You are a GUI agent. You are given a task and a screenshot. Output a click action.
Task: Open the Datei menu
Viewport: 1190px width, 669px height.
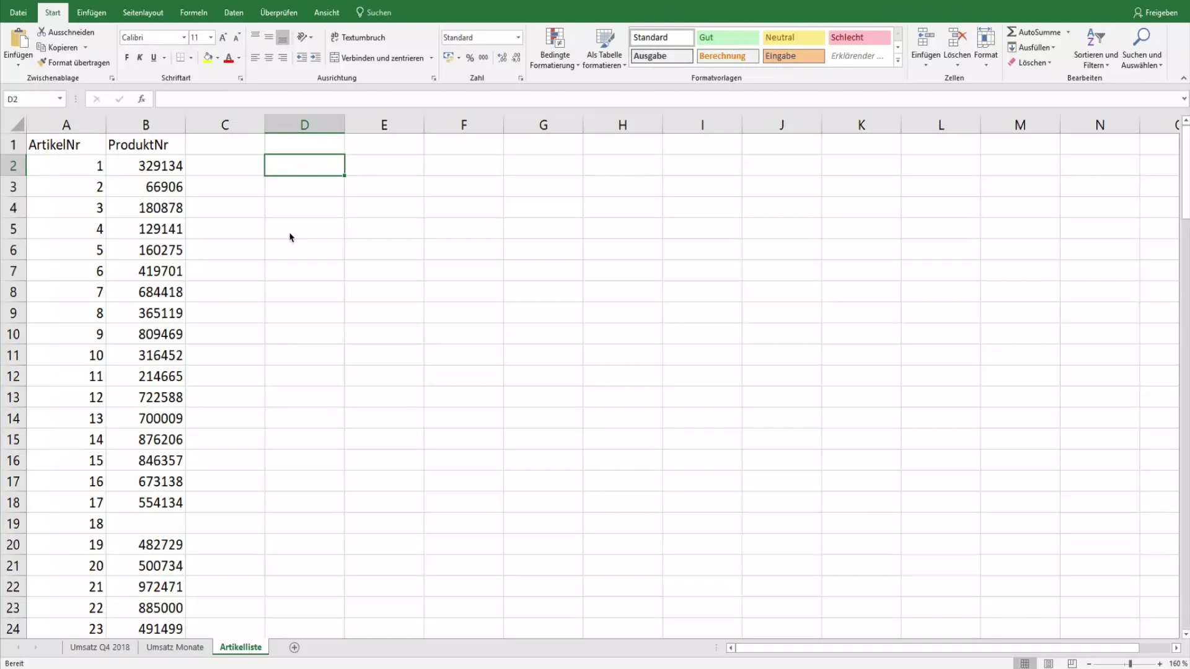[x=18, y=12]
